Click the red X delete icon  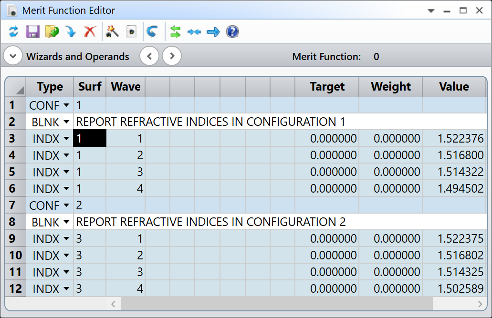coord(90,32)
